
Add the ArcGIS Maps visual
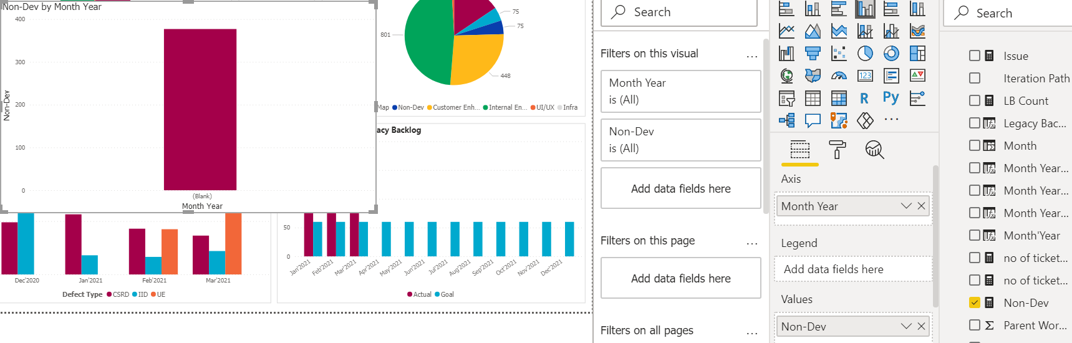[x=839, y=120]
